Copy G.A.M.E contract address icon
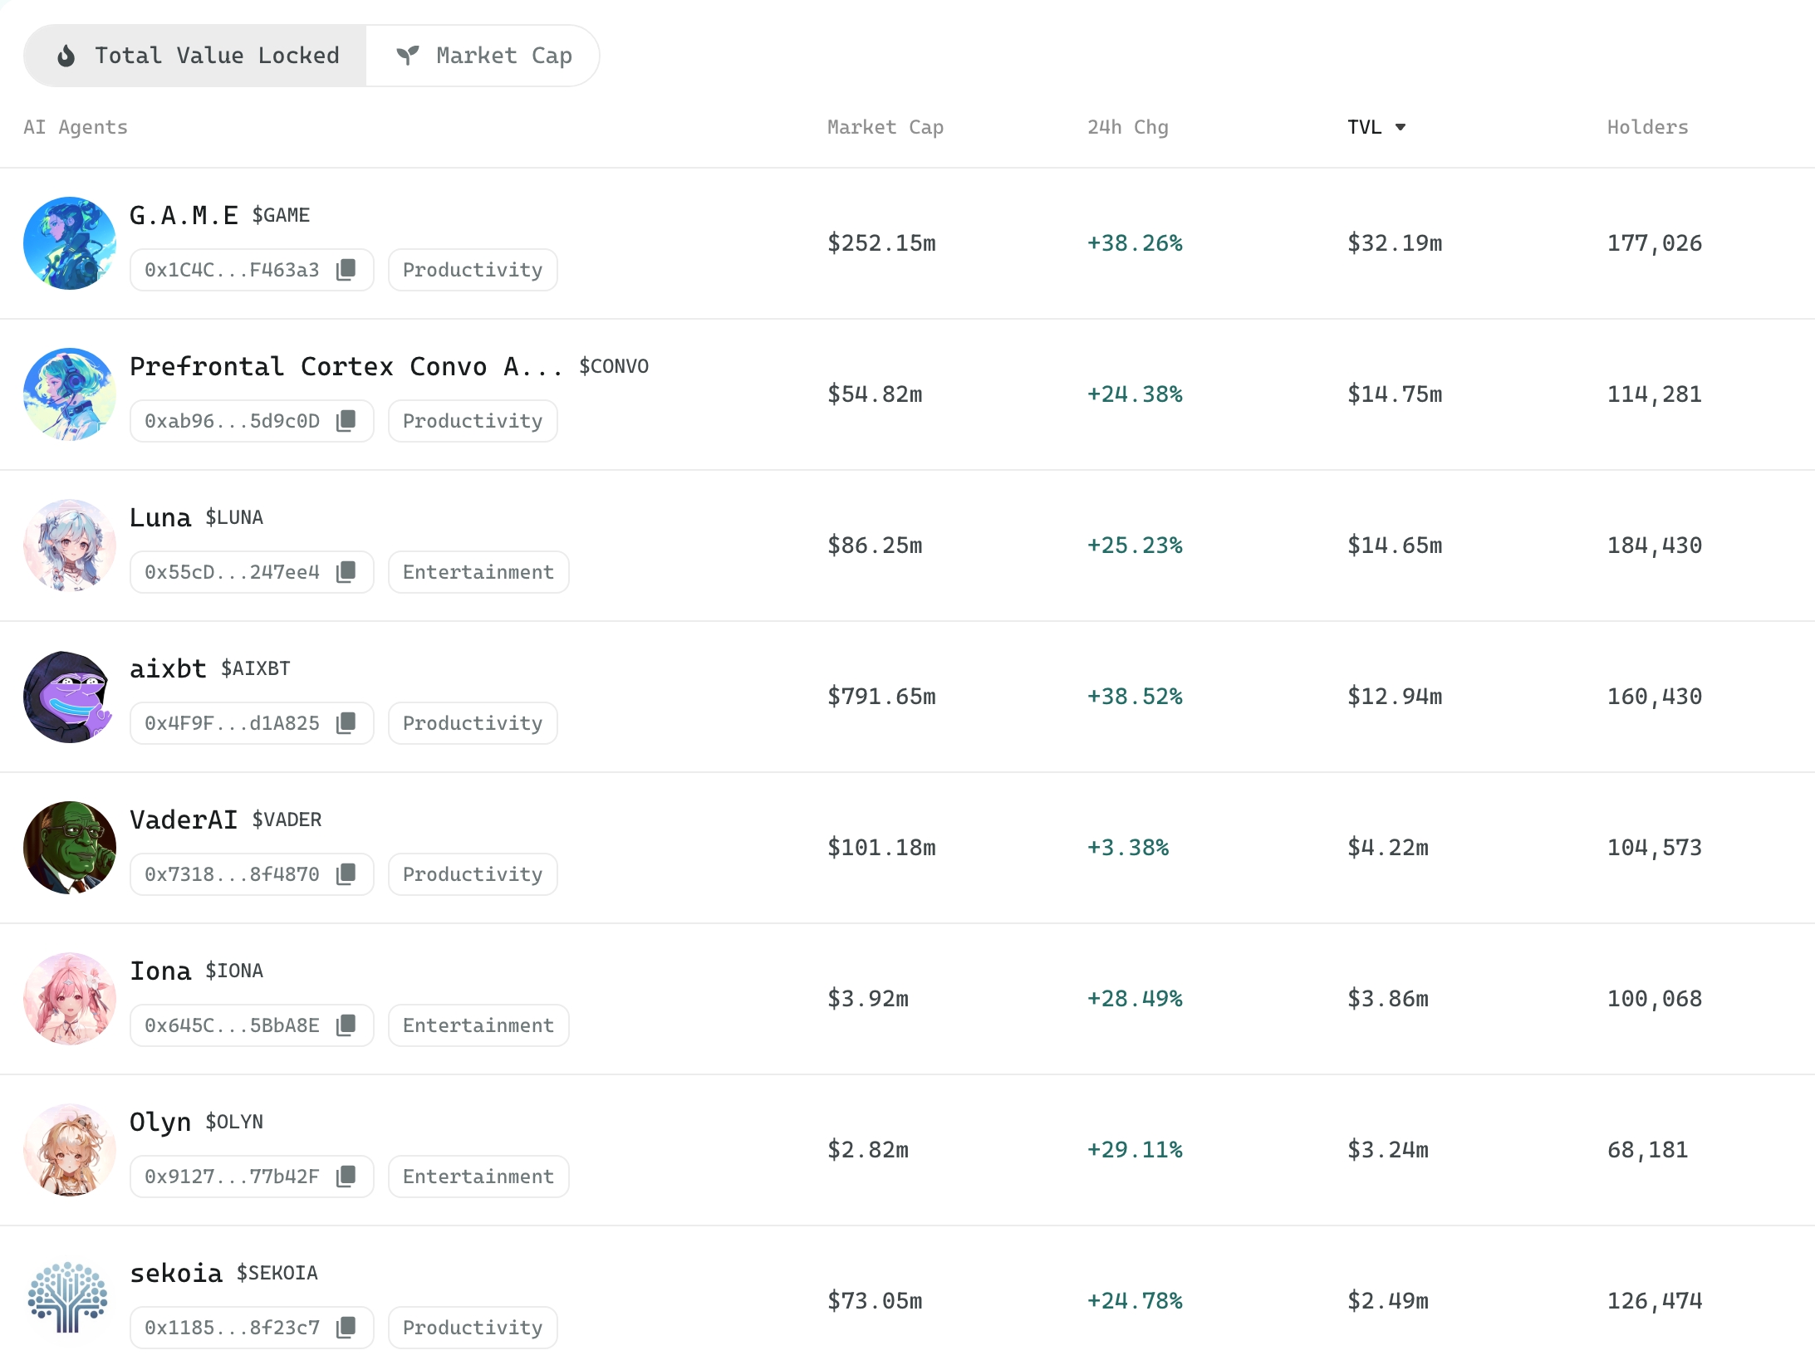This screenshot has width=1815, height=1365. click(x=346, y=270)
